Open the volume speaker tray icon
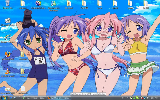Viewport: 160px width, 100px height. coord(147,98)
